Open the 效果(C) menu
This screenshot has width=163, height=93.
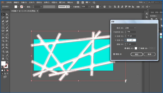tap(47, 2)
